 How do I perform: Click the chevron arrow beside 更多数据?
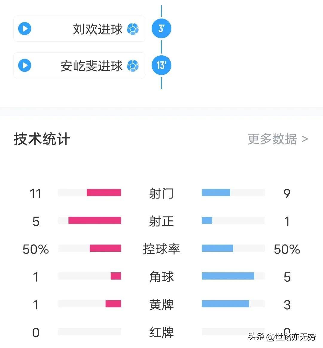306,139
